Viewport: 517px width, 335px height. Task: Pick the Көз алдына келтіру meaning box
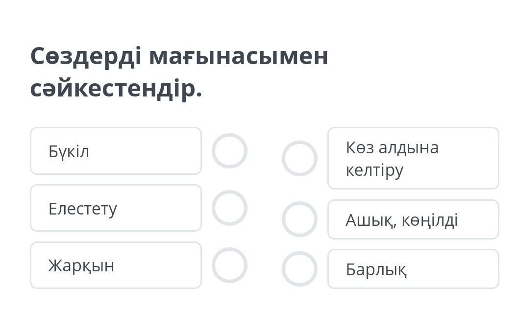tap(413, 158)
